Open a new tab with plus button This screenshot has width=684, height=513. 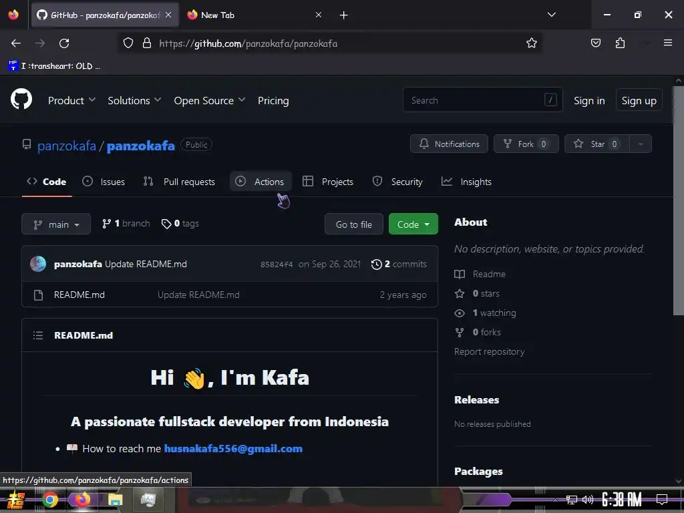point(344,15)
